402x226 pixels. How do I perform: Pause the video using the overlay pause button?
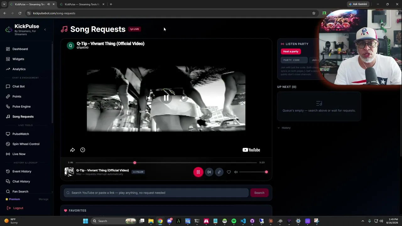tap(166, 98)
